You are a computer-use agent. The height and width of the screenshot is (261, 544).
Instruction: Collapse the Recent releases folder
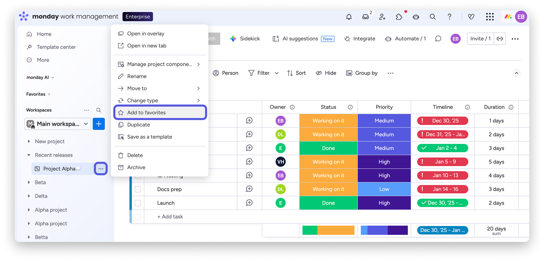(x=29, y=155)
